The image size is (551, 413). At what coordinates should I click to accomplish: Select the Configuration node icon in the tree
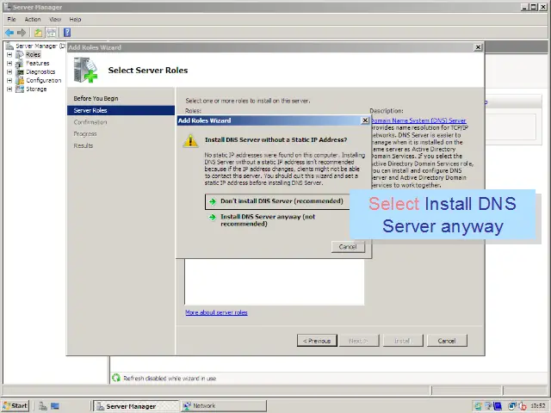tap(20, 80)
